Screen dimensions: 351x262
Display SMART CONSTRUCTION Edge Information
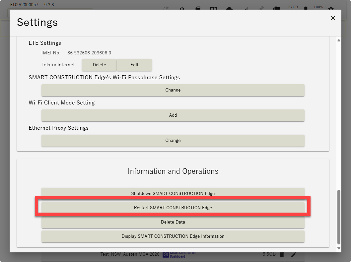tap(173, 236)
